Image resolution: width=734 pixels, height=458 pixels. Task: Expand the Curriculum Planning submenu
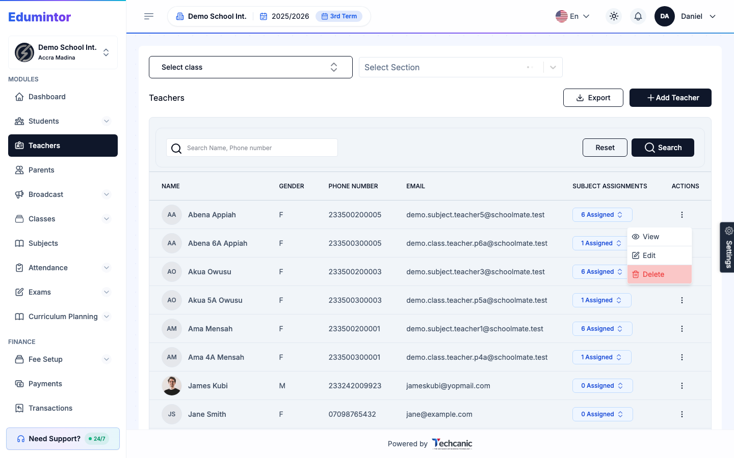coord(107,317)
